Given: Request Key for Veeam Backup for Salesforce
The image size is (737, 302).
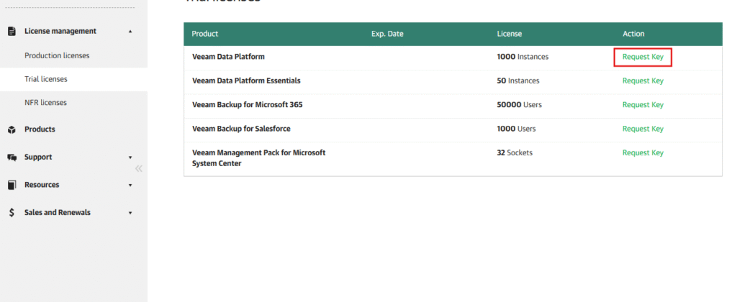Looking at the screenshot, I should 643,129.
